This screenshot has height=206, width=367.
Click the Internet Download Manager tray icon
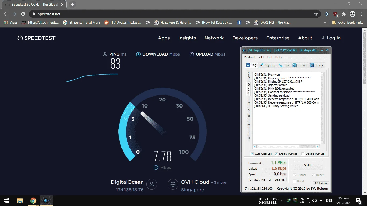point(289,201)
